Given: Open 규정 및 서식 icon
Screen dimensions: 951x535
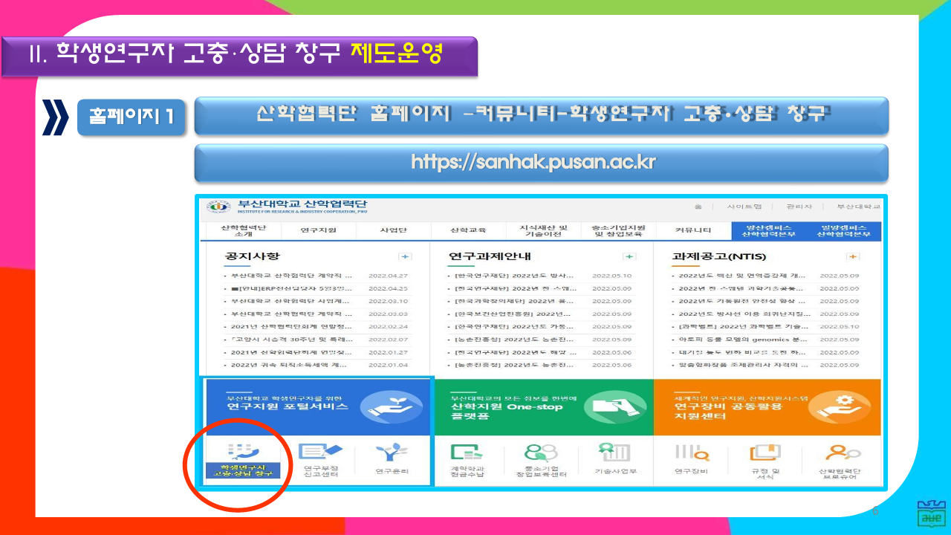Looking at the screenshot, I should tap(765, 453).
